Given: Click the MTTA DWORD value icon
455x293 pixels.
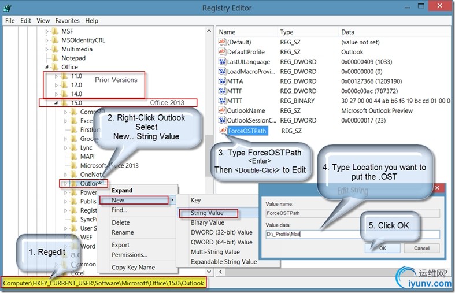Looking at the screenshot, I should [x=222, y=81].
